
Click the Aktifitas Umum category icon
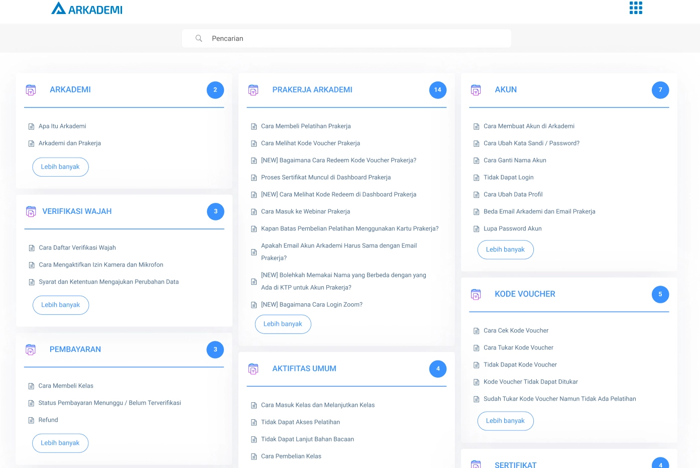click(254, 369)
